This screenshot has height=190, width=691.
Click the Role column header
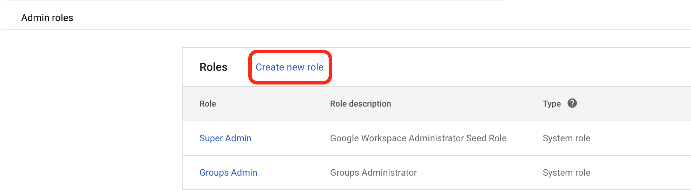pyautogui.click(x=208, y=104)
